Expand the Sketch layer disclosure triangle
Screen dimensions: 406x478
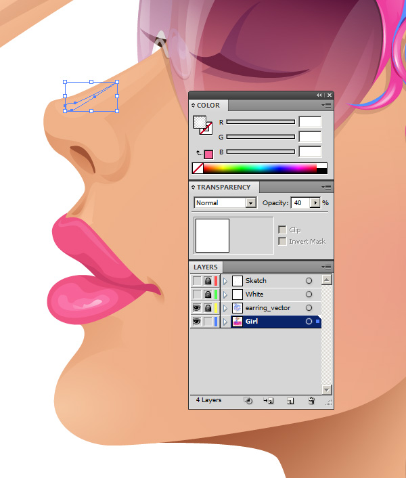(x=225, y=281)
